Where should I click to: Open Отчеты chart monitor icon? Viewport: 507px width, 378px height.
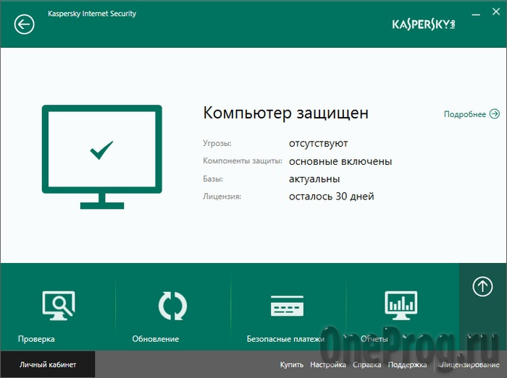tap(401, 306)
